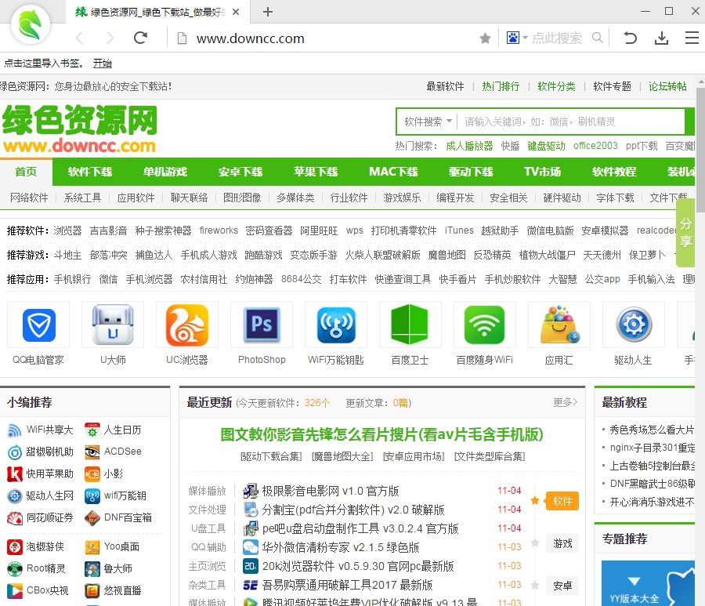This screenshot has width=705, height=606.
Task: Click the 热门排行 top link
Action: tap(501, 86)
